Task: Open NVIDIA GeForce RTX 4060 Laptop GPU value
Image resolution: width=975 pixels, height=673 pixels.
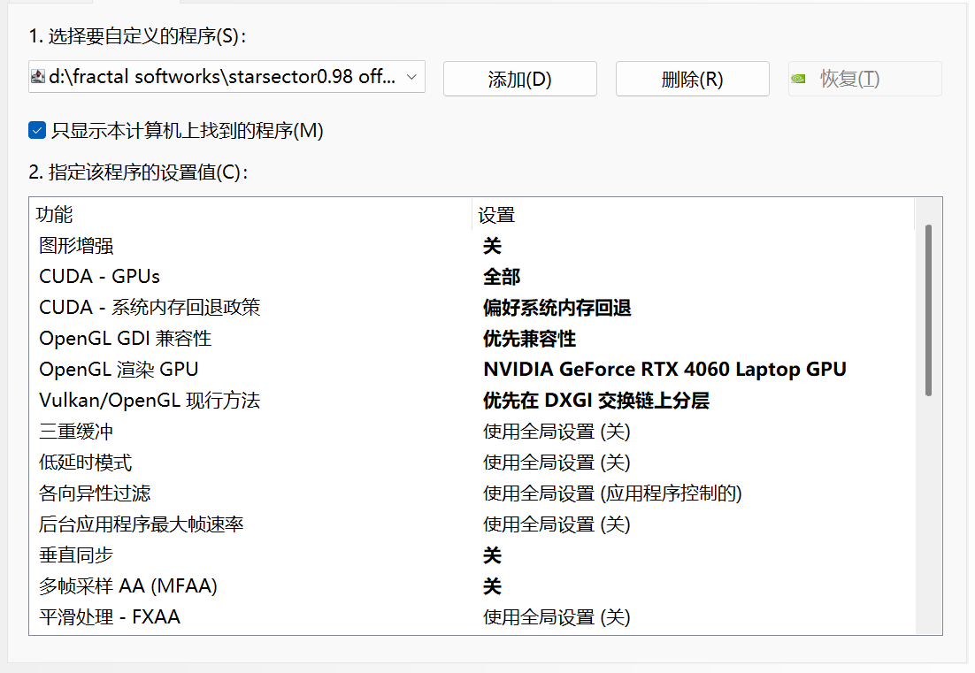Action: click(x=664, y=370)
